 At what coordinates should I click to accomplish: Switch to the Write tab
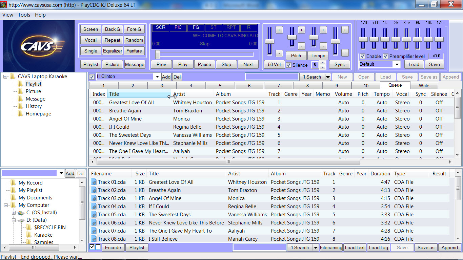pyautogui.click(x=424, y=86)
